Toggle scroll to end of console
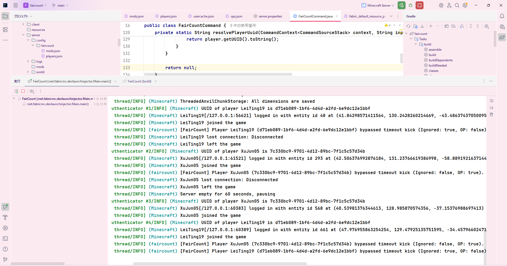This screenshot has height=266, width=507. (x=491, y=108)
